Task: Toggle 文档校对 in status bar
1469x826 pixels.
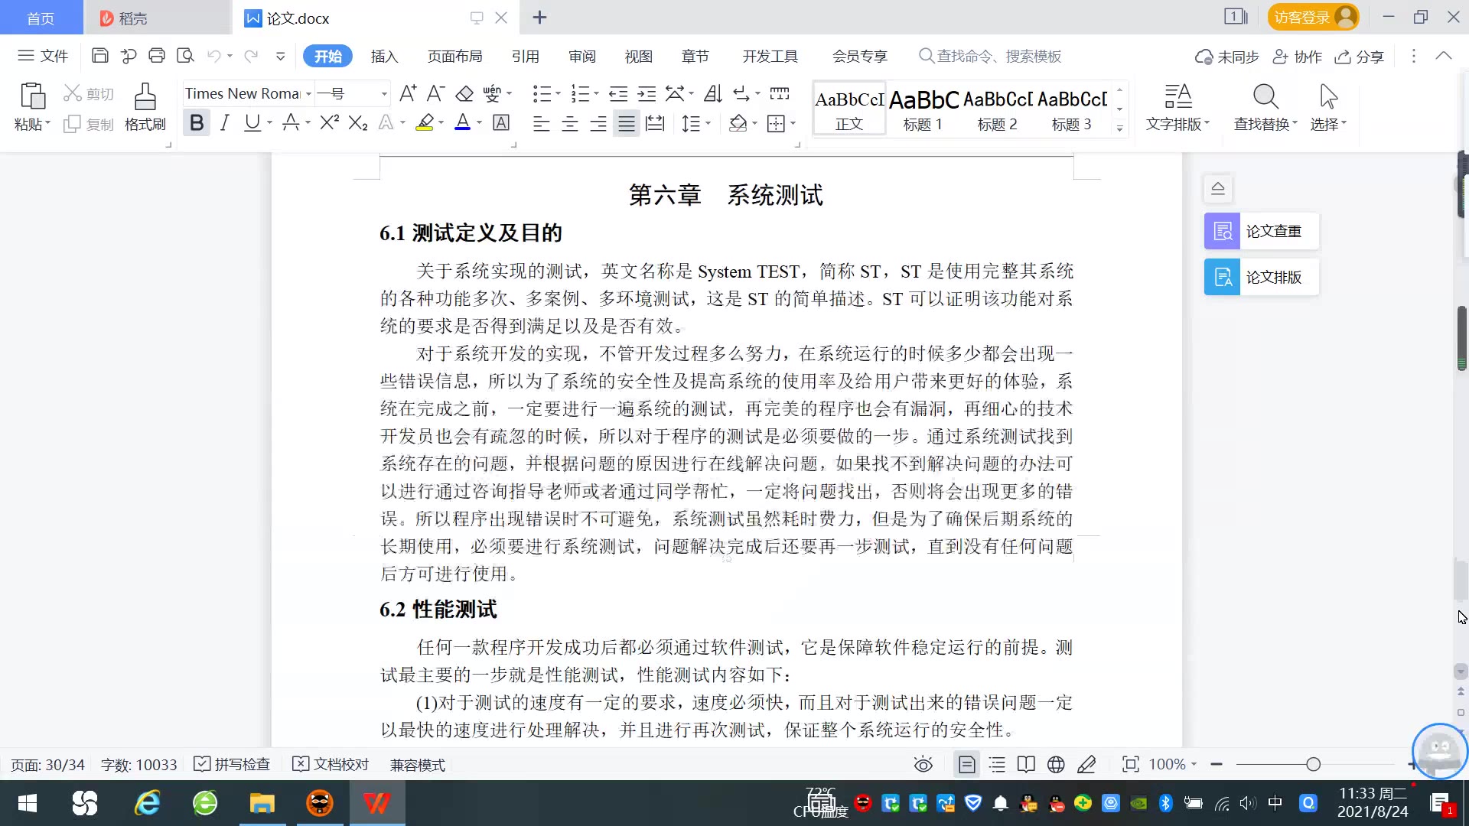Action: click(x=331, y=764)
